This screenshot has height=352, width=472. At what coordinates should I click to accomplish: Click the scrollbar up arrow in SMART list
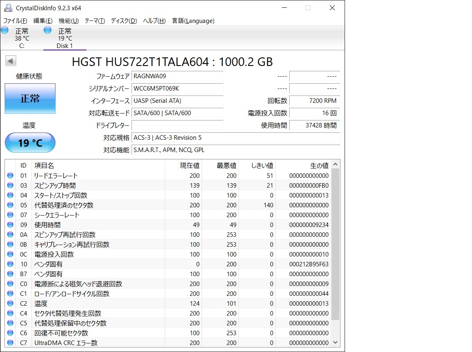pos(335,164)
